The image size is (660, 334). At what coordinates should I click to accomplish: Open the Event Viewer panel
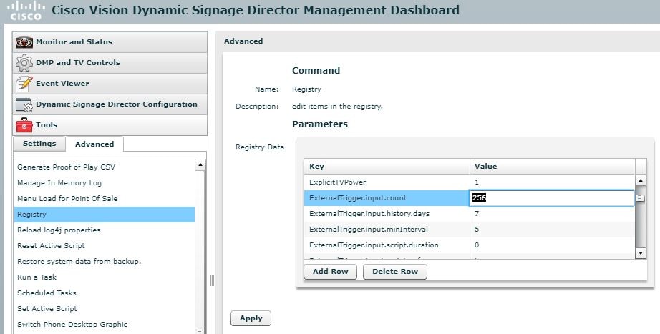point(110,83)
